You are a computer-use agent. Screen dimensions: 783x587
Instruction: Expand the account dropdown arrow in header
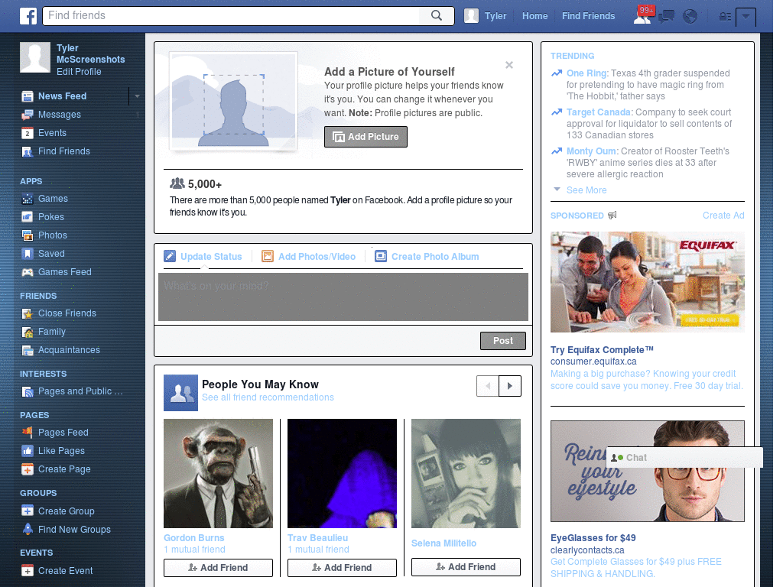coord(746,17)
